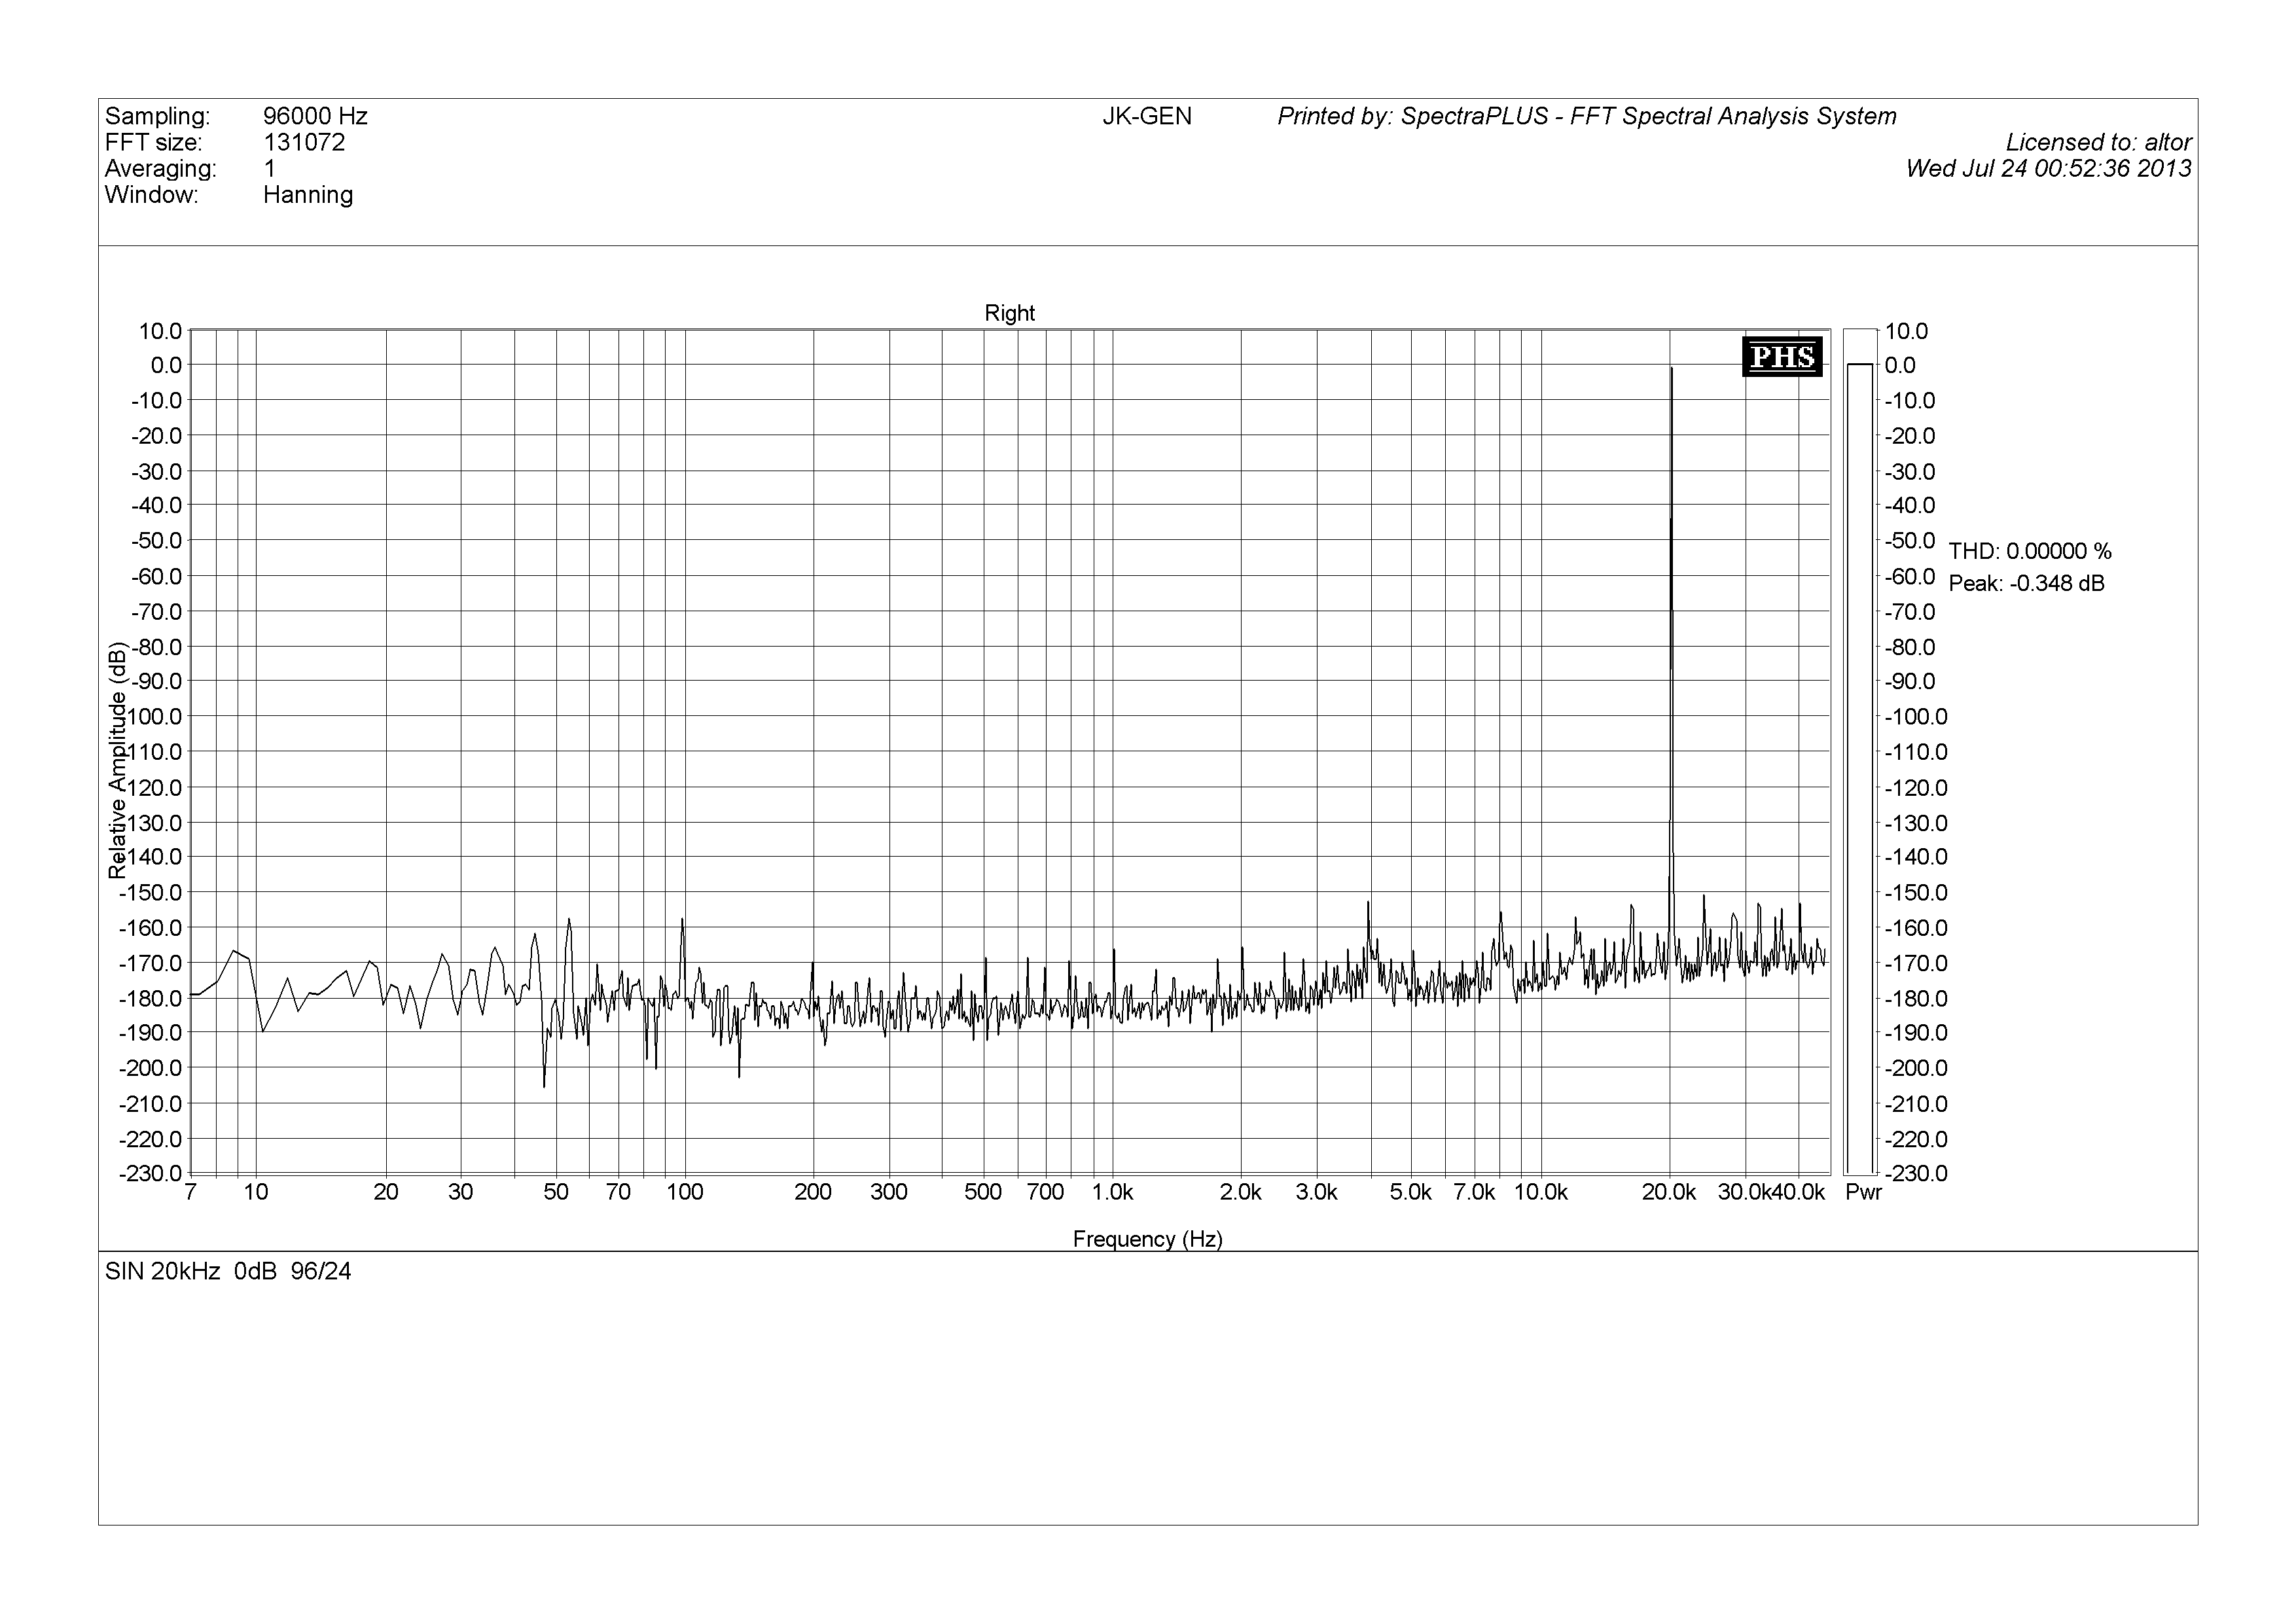Click the 'Sampling: 96000 Hz' value
Screen dimensions: 2296x1623
pos(315,117)
